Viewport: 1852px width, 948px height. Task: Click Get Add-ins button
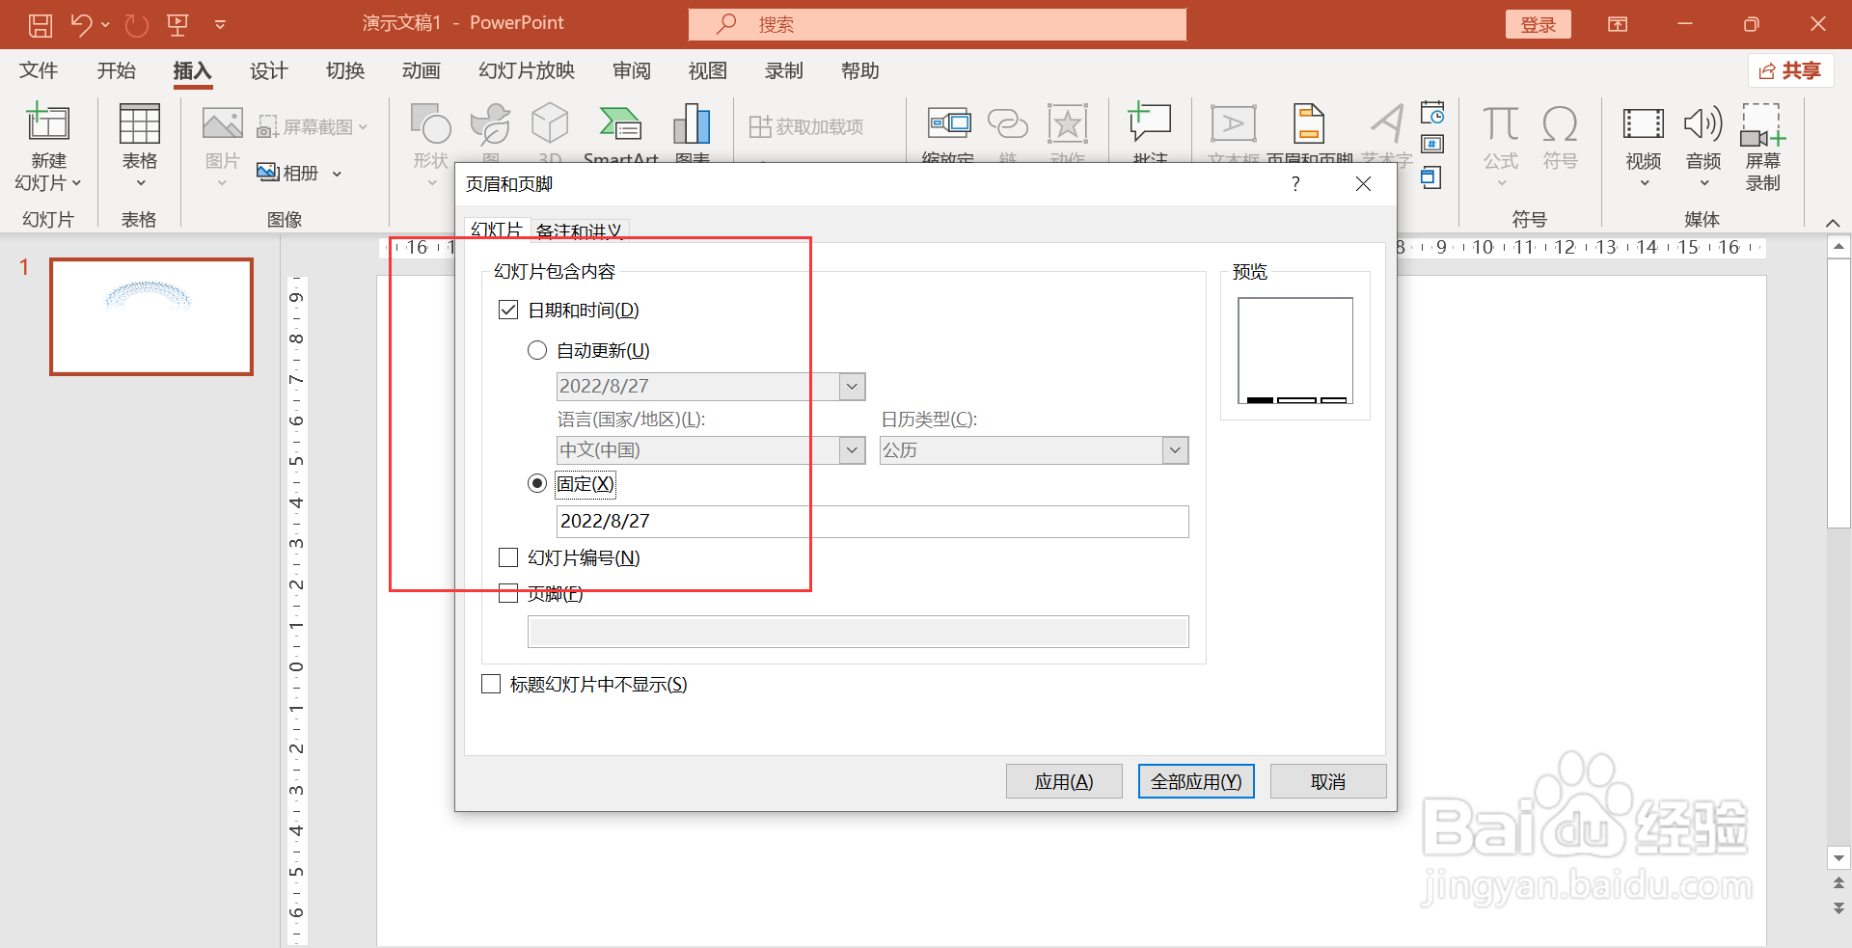pos(806,126)
